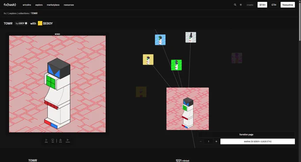The width and height of the screenshot is (301, 162).
Task: Click the large pink TOWR artwork preview
Action: pos(58,84)
